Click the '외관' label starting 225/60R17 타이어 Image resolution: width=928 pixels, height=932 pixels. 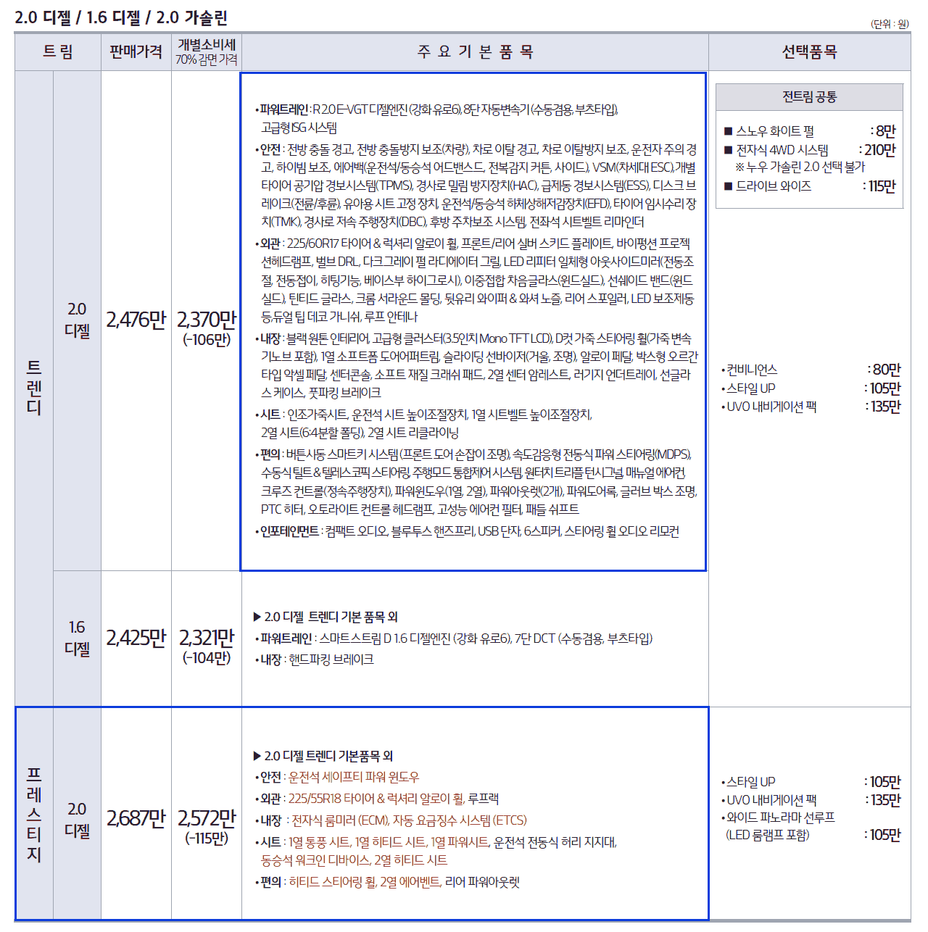point(270,244)
